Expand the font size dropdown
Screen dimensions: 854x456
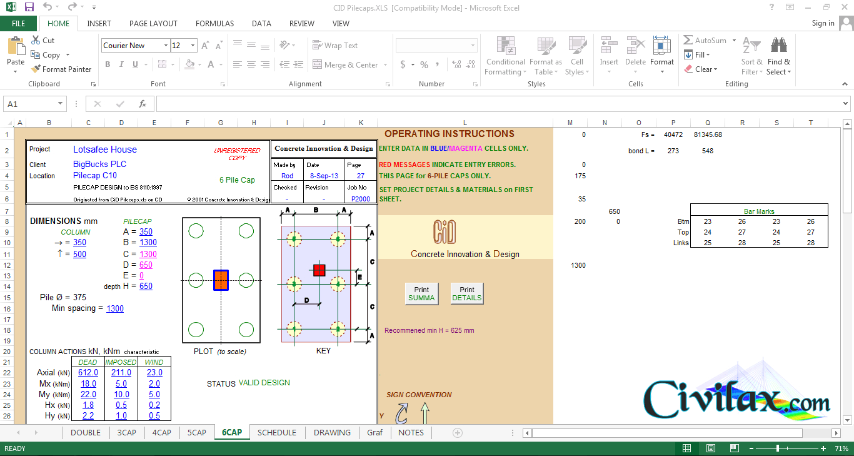(x=193, y=46)
